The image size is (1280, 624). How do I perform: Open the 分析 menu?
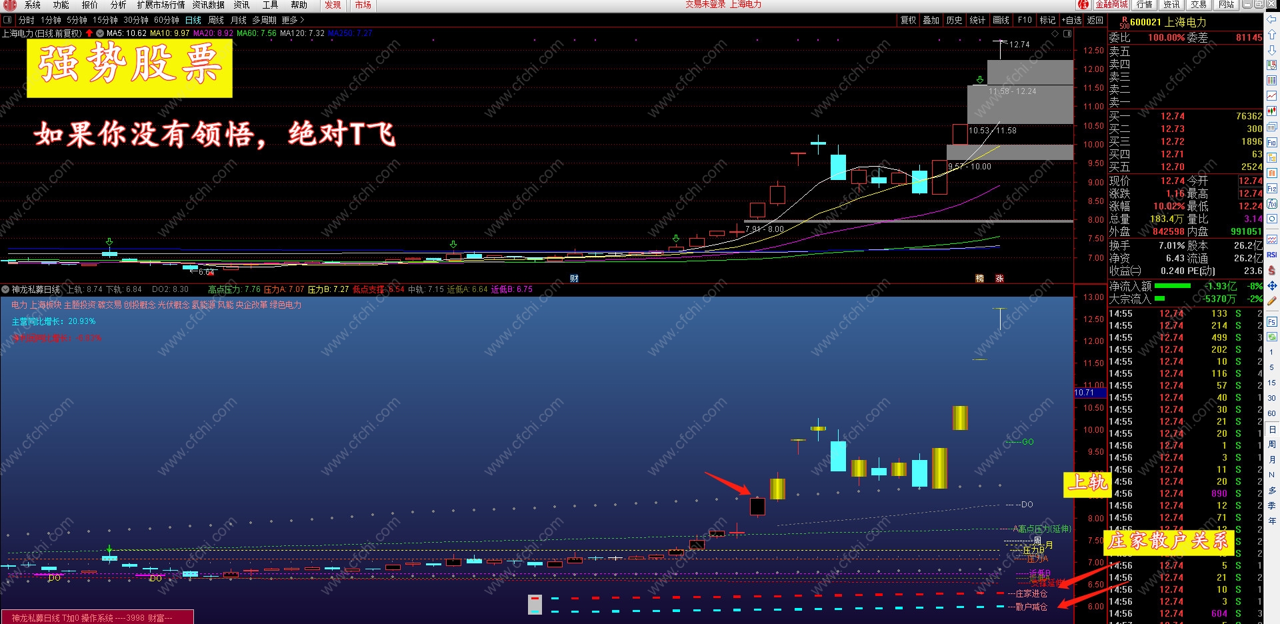point(118,5)
